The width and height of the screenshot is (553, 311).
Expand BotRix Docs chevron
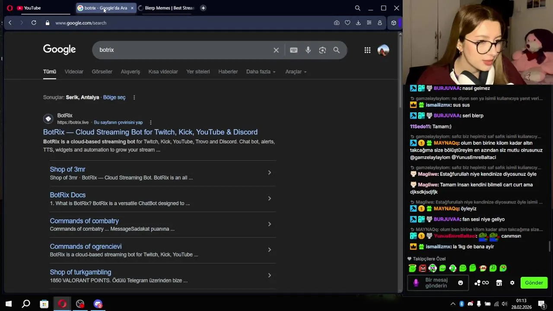click(269, 199)
